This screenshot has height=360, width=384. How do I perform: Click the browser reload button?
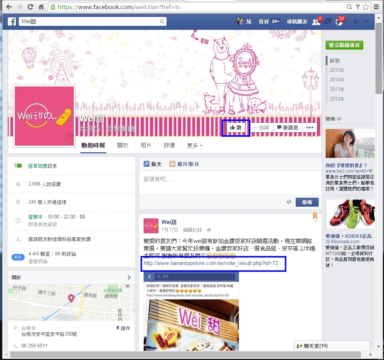click(30, 7)
